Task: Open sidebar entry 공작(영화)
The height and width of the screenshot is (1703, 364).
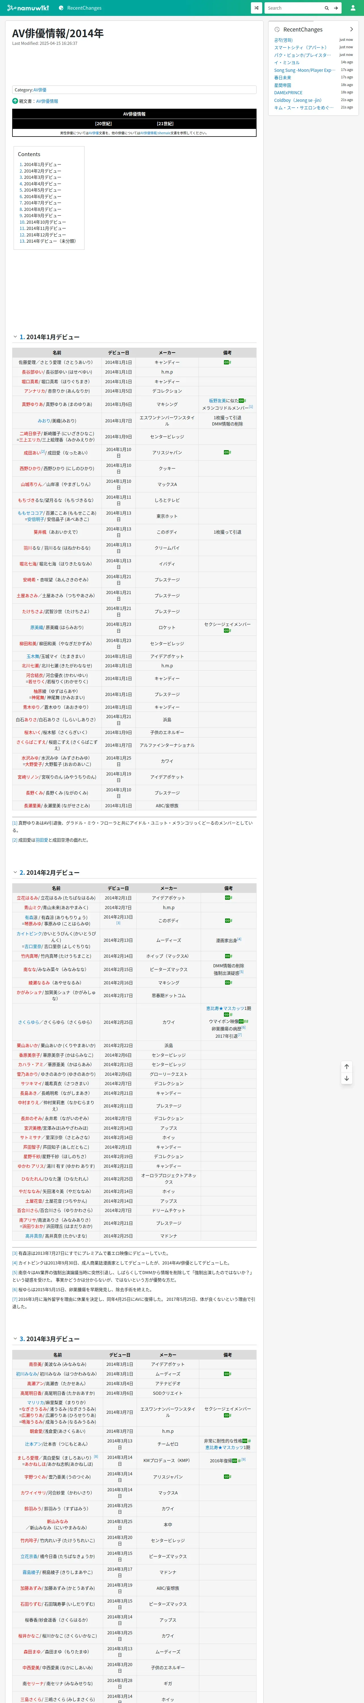Action: pos(283,40)
